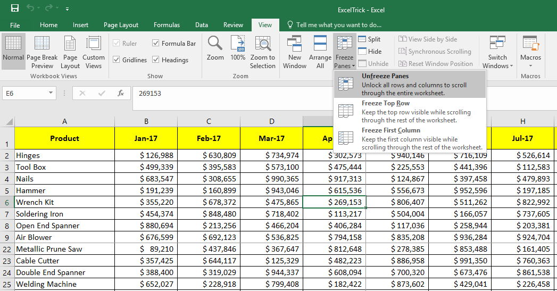Toggle the Formula Bar checkbox

click(156, 44)
